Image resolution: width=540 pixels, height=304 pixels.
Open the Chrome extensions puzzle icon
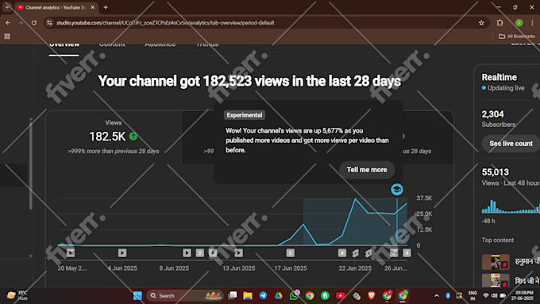[499, 23]
